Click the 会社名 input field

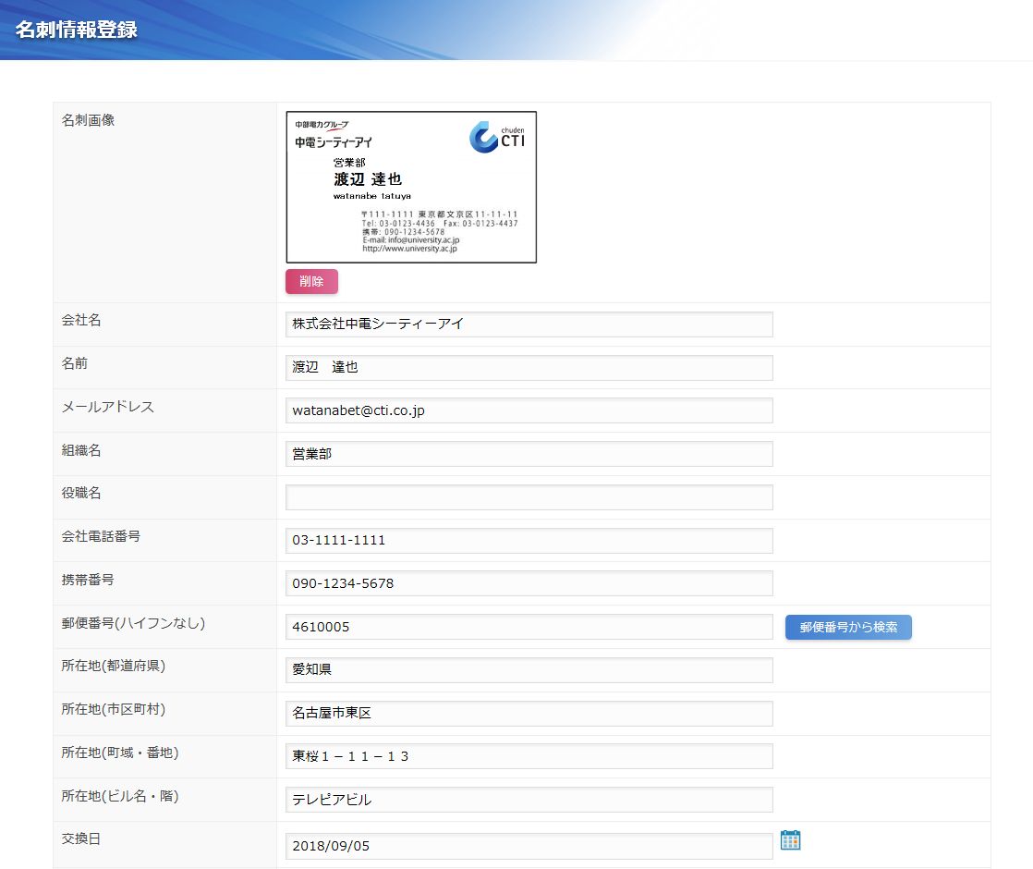coord(529,324)
